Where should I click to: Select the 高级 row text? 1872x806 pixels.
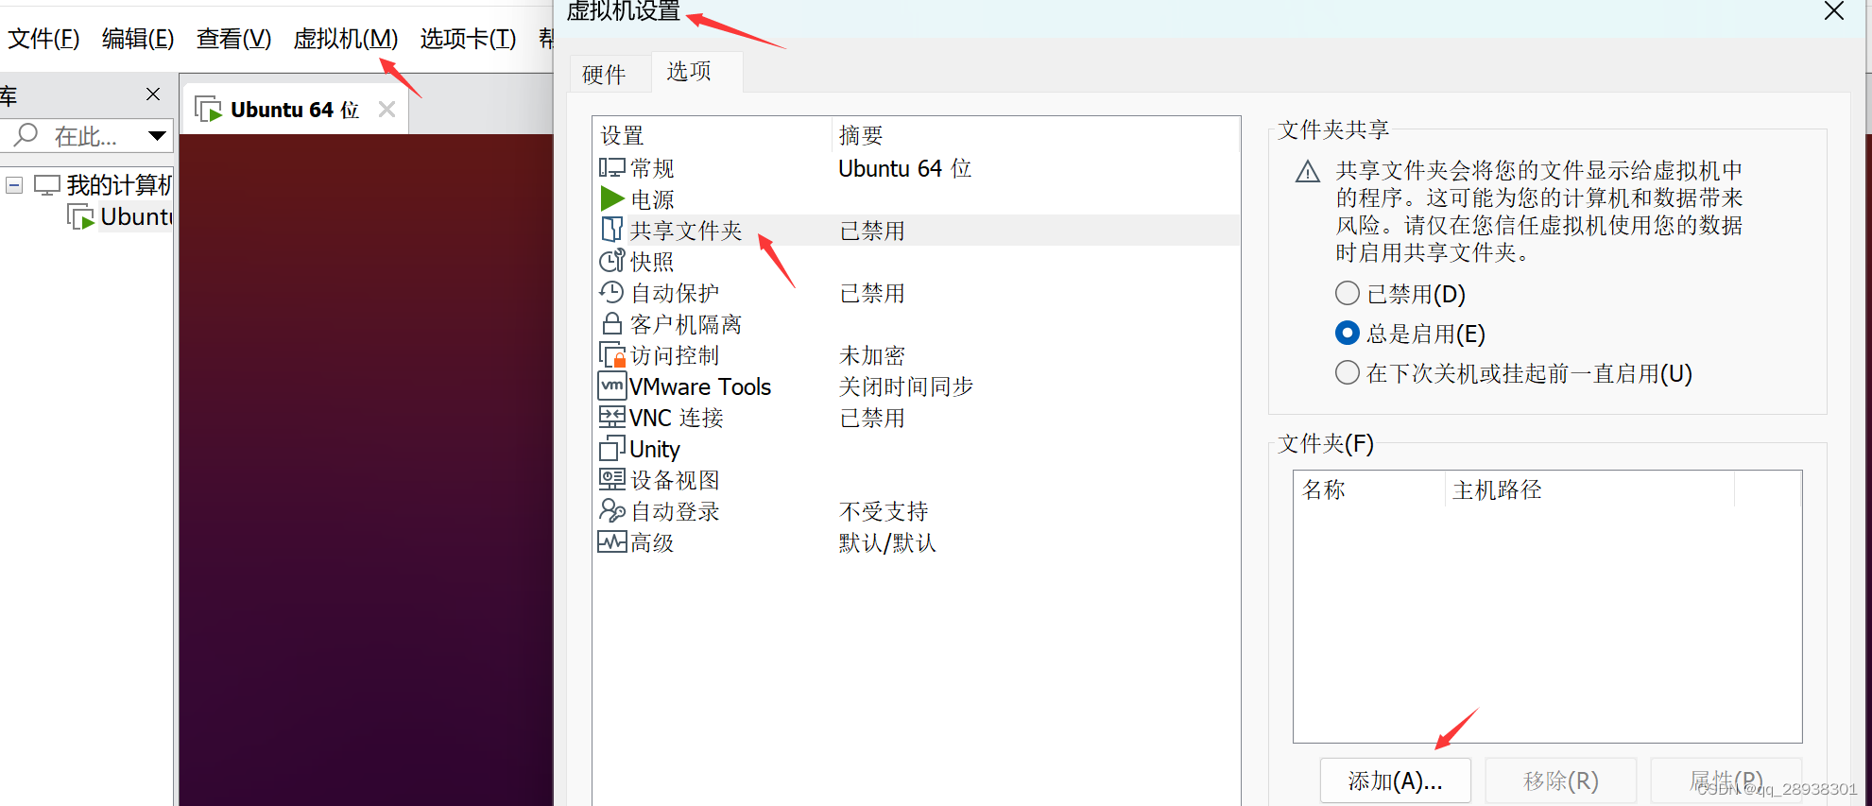click(652, 542)
